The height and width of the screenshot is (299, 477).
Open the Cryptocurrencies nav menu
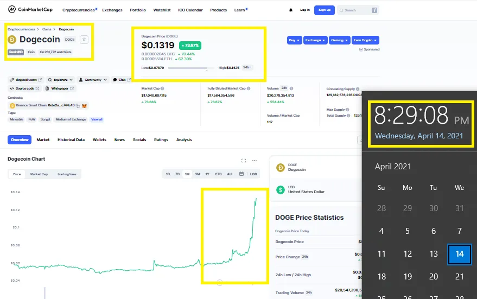(x=79, y=10)
